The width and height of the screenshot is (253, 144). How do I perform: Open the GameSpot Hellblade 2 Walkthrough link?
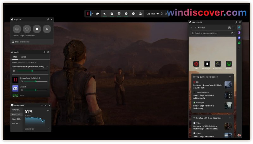204,107
